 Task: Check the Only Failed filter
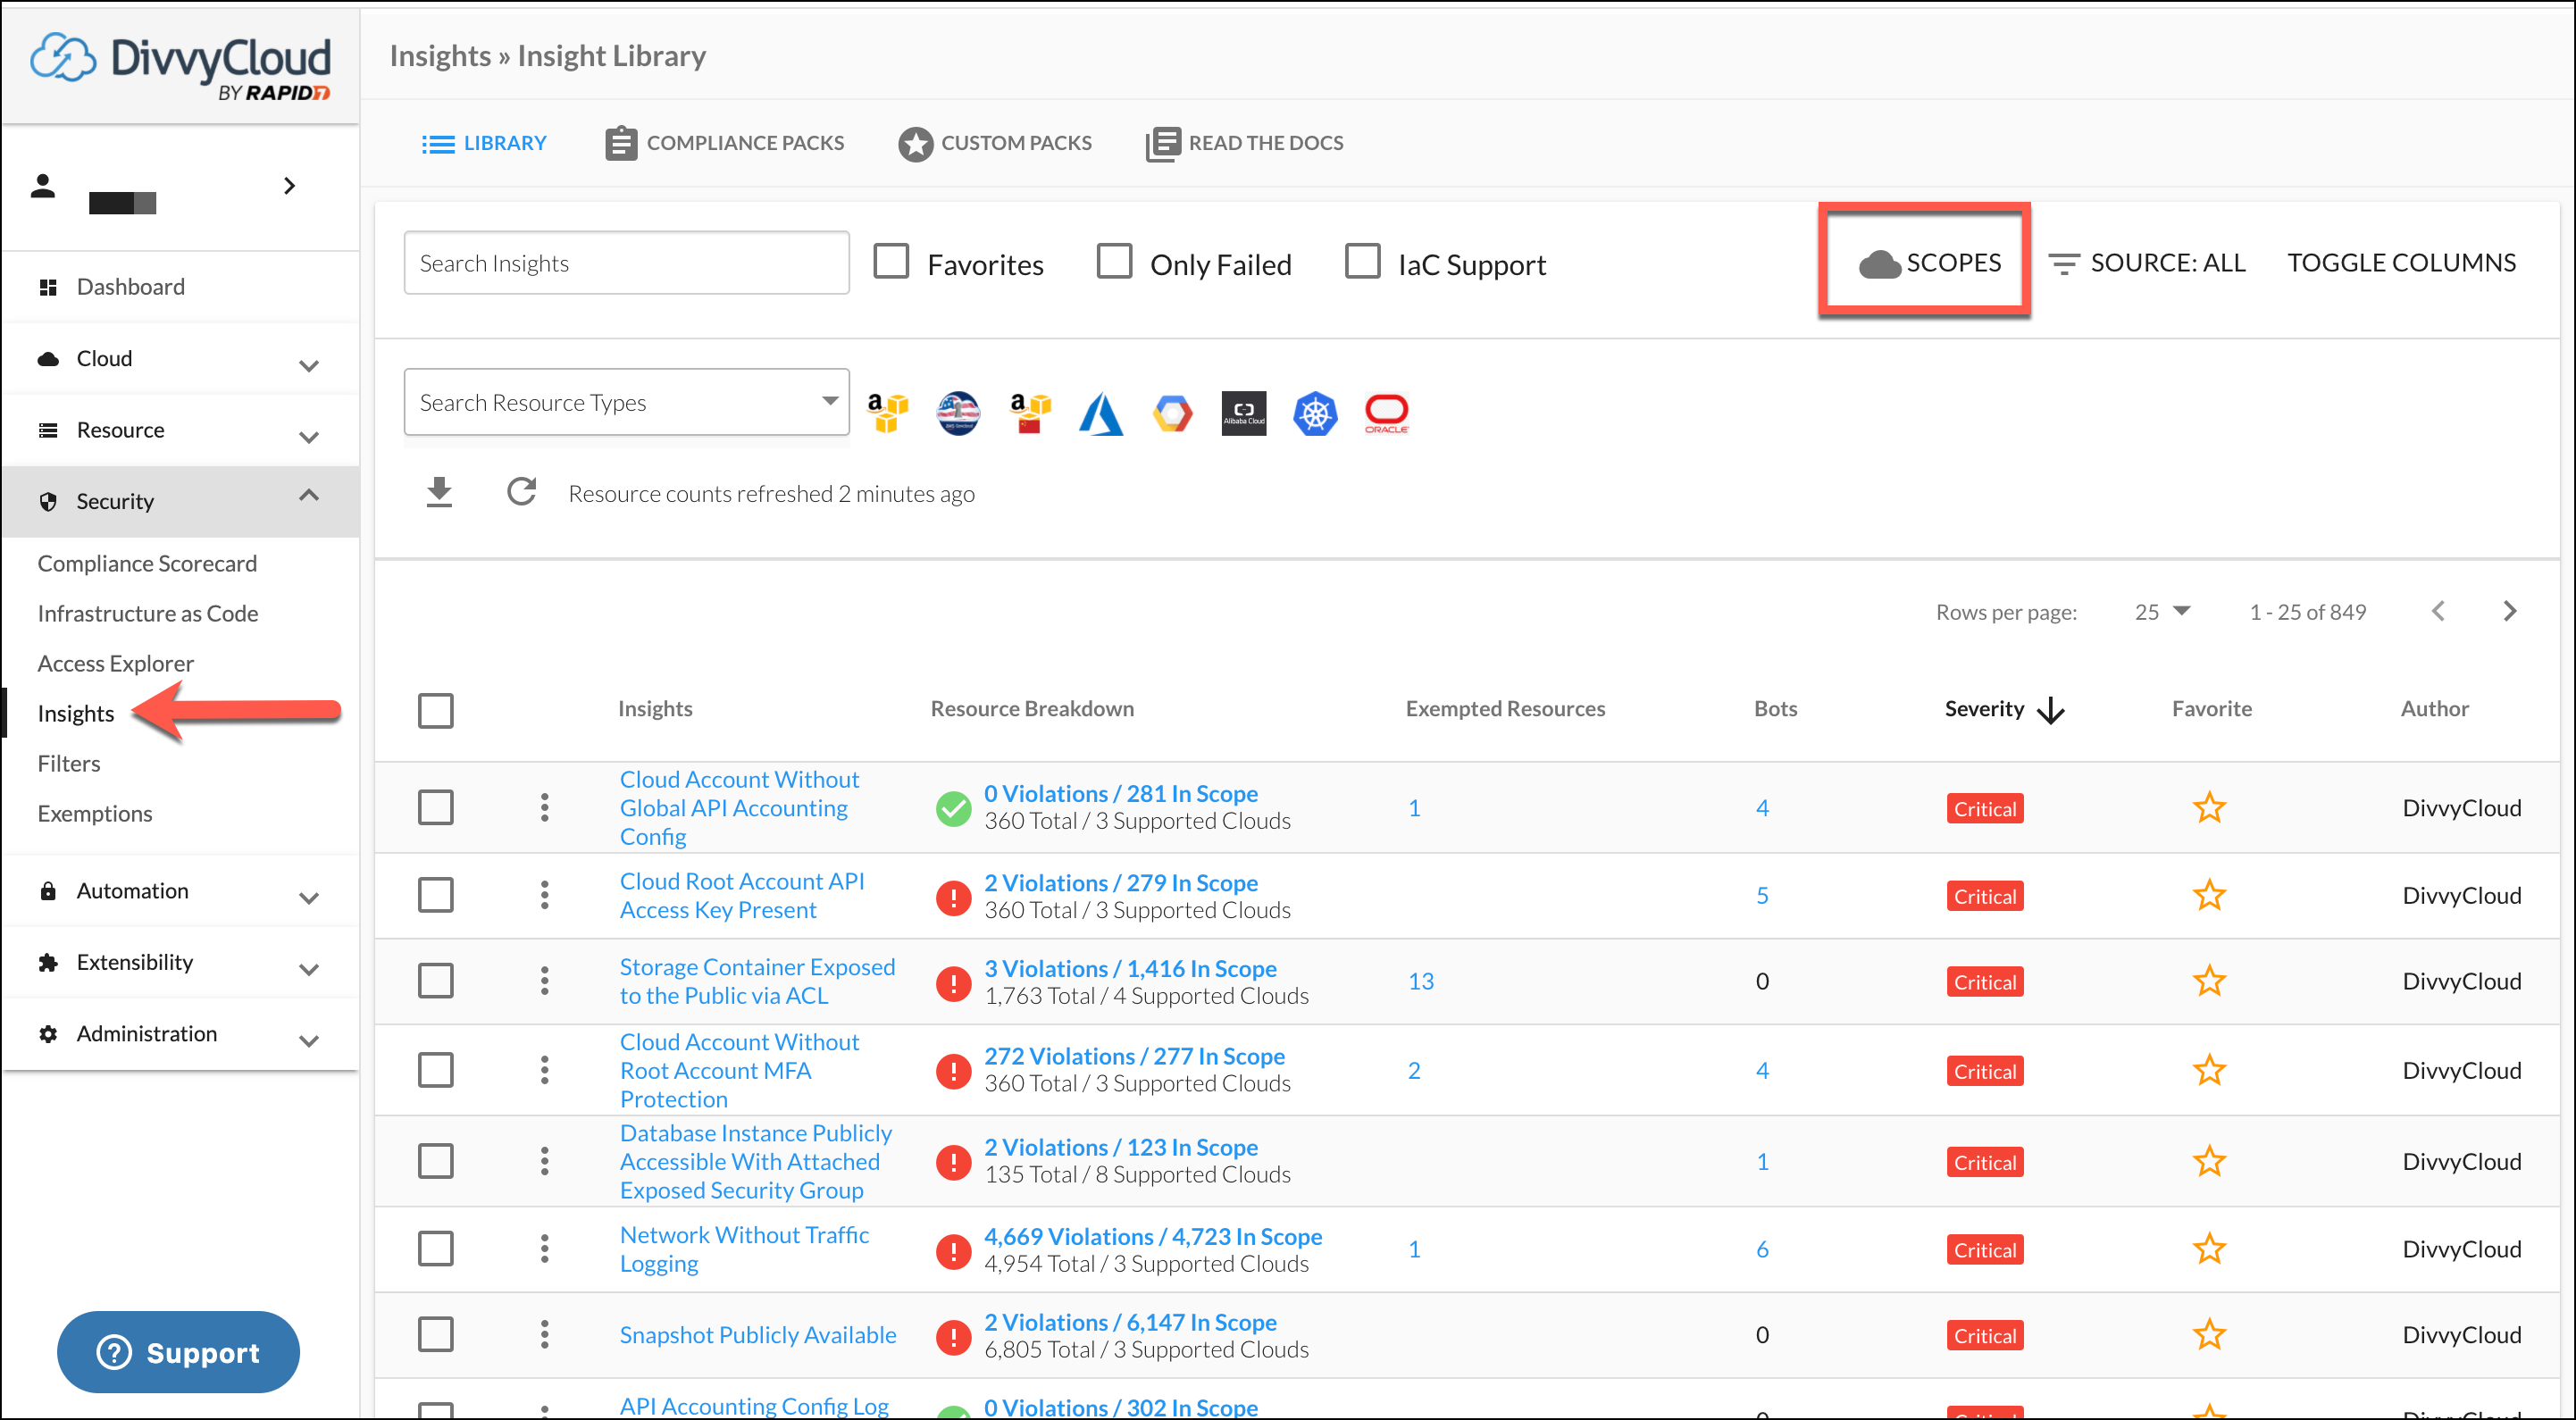coord(1114,262)
